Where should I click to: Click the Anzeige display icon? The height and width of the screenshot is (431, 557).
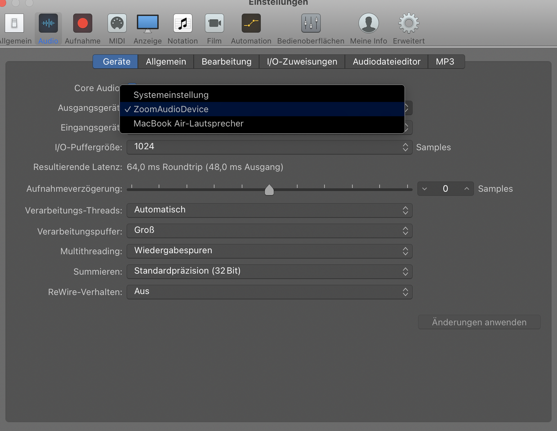pos(147,24)
